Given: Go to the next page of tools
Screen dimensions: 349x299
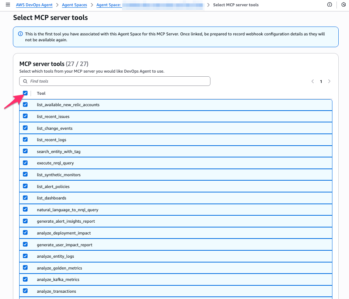Looking at the screenshot, I should [329, 81].
